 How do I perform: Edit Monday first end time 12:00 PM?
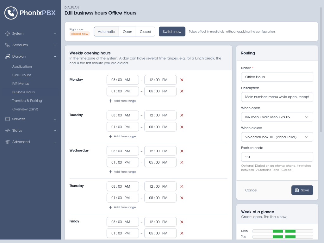(160, 80)
